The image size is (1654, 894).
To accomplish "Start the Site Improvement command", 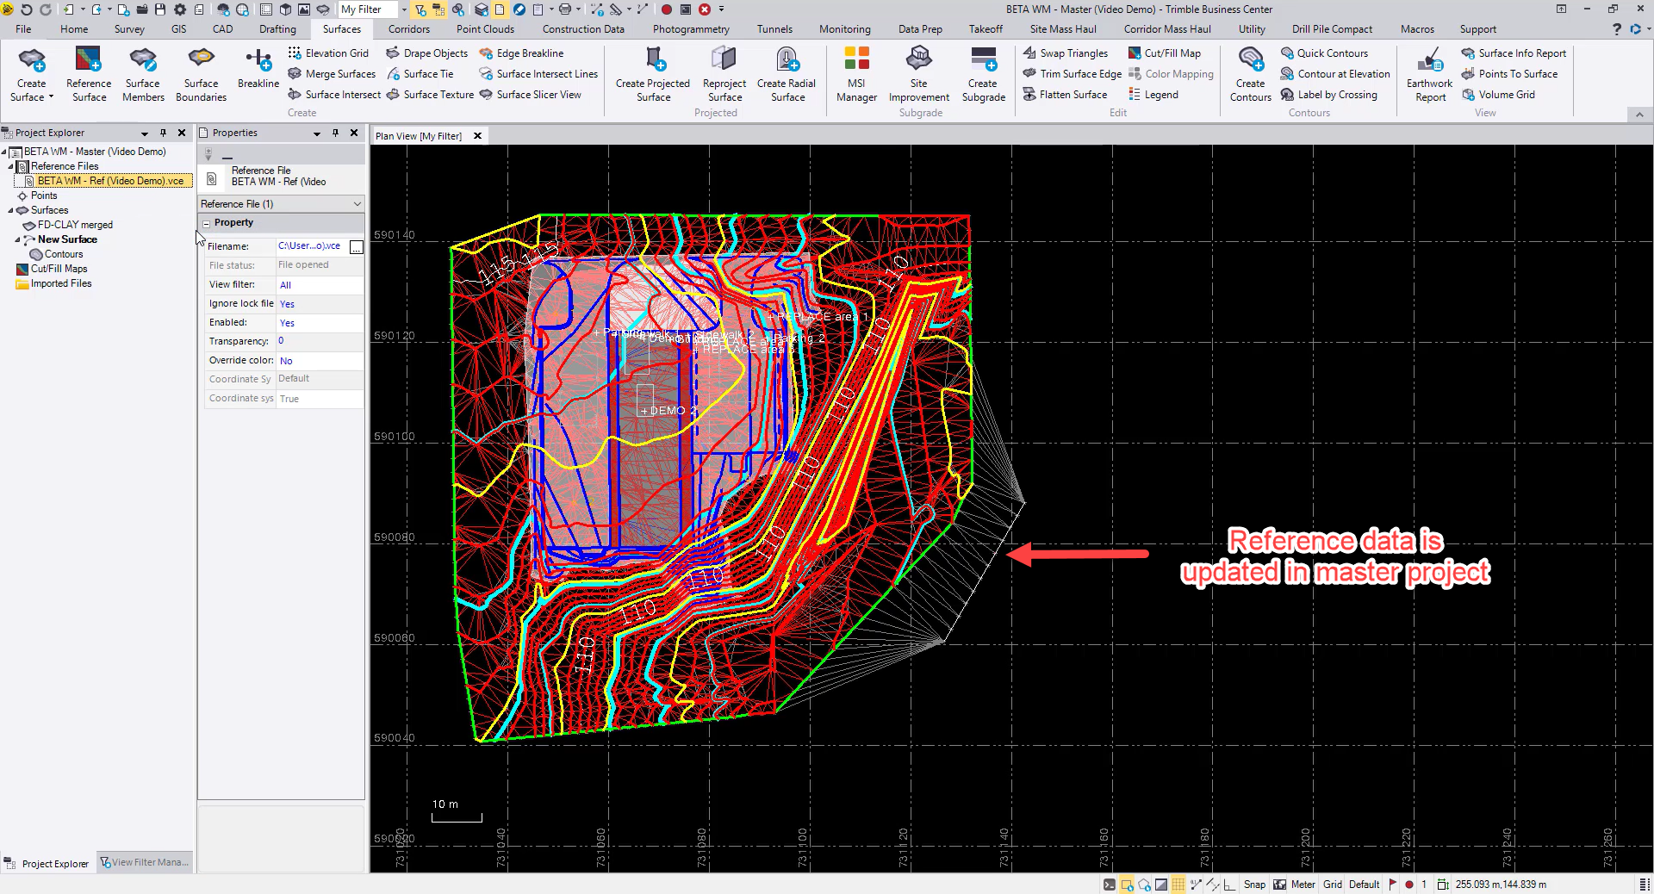I will (918, 75).
